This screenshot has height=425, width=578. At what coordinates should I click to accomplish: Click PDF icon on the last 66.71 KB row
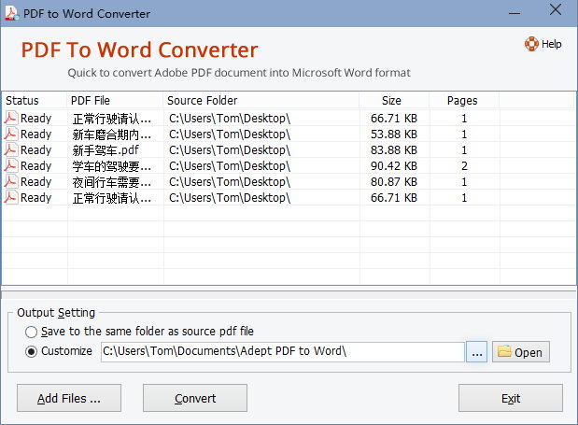(10, 197)
